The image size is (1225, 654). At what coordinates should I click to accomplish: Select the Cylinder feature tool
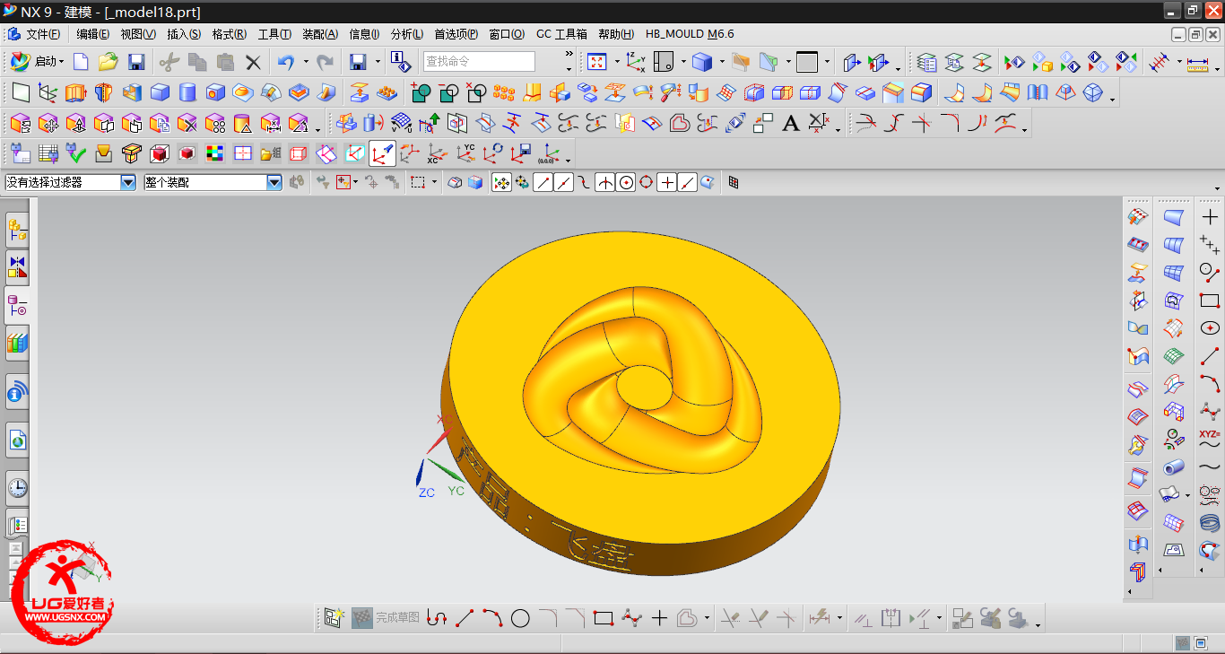pyautogui.click(x=187, y=92)
